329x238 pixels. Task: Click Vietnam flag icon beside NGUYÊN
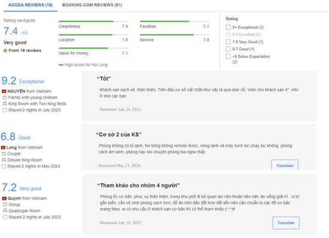[4, 91]
